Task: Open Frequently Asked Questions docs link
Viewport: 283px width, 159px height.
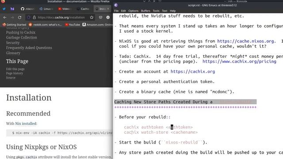Action: (x=29, y=48)
